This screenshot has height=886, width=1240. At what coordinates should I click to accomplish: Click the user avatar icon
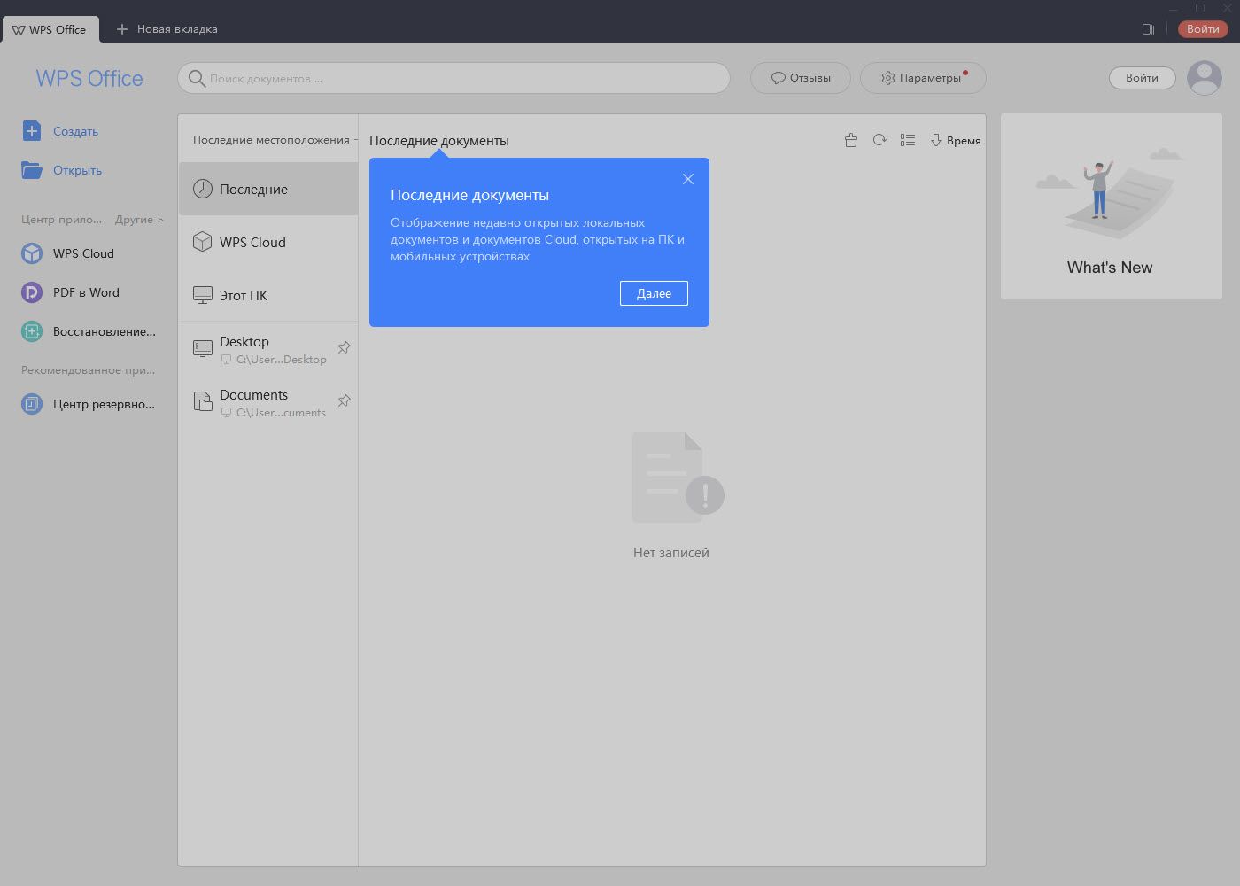[x=1205, y=78]
